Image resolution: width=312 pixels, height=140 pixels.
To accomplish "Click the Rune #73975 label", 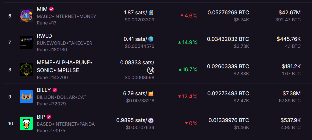I will [51, 131].
